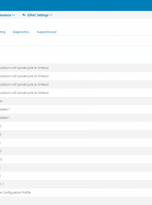152x205 pixels.
Task: Open the iDRAC Settings menu
Action: [37, 15]
